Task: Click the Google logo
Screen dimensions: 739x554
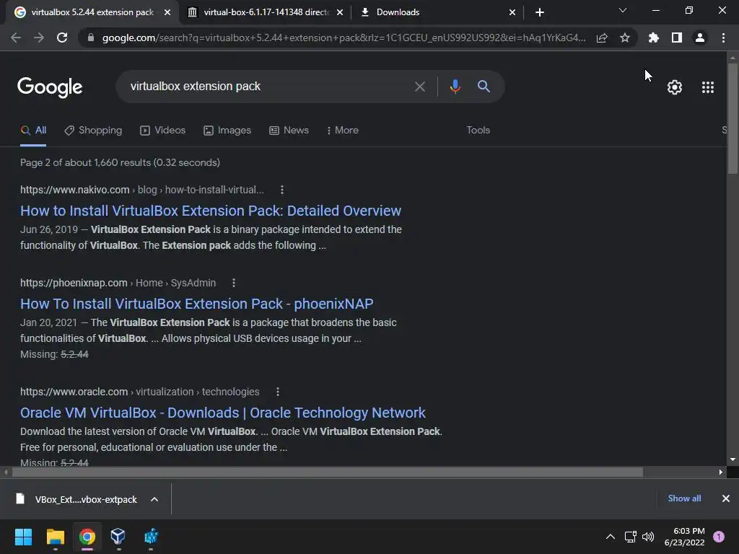Action: [50, 87]
